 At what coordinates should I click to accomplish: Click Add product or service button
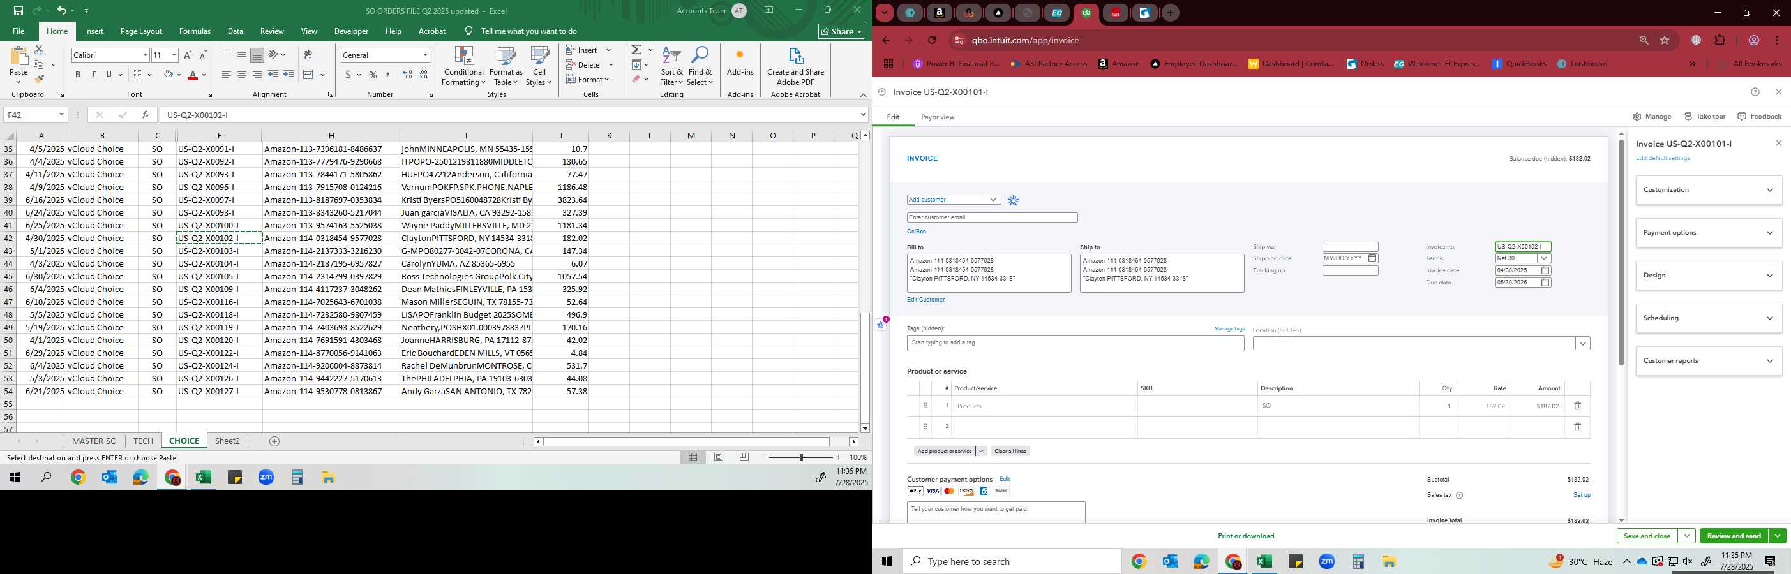click(944, 451)
